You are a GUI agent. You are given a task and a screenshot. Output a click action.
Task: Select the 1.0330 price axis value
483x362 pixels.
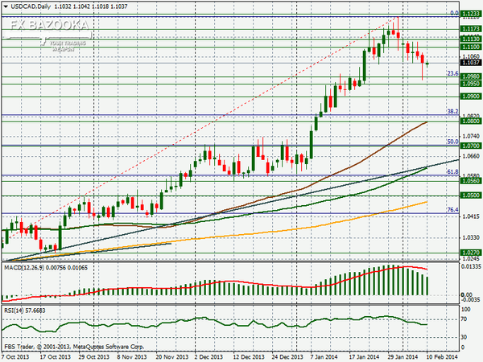coord(471,237)
